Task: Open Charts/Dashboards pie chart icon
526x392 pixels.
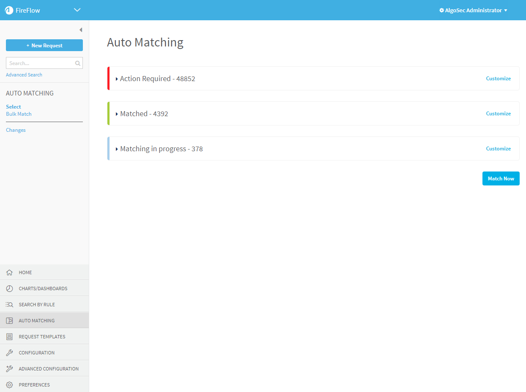Action: [9, 289]
